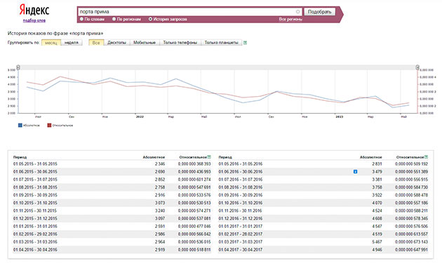The width and height of the screenshot is (442, 263).
Task: Click the relative value 0,000 000 673 143
Action: [x=411, y=241]
